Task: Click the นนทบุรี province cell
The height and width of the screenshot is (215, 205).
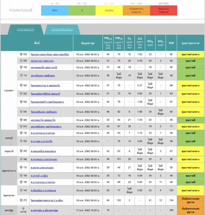Action: [x=9, y=138]
